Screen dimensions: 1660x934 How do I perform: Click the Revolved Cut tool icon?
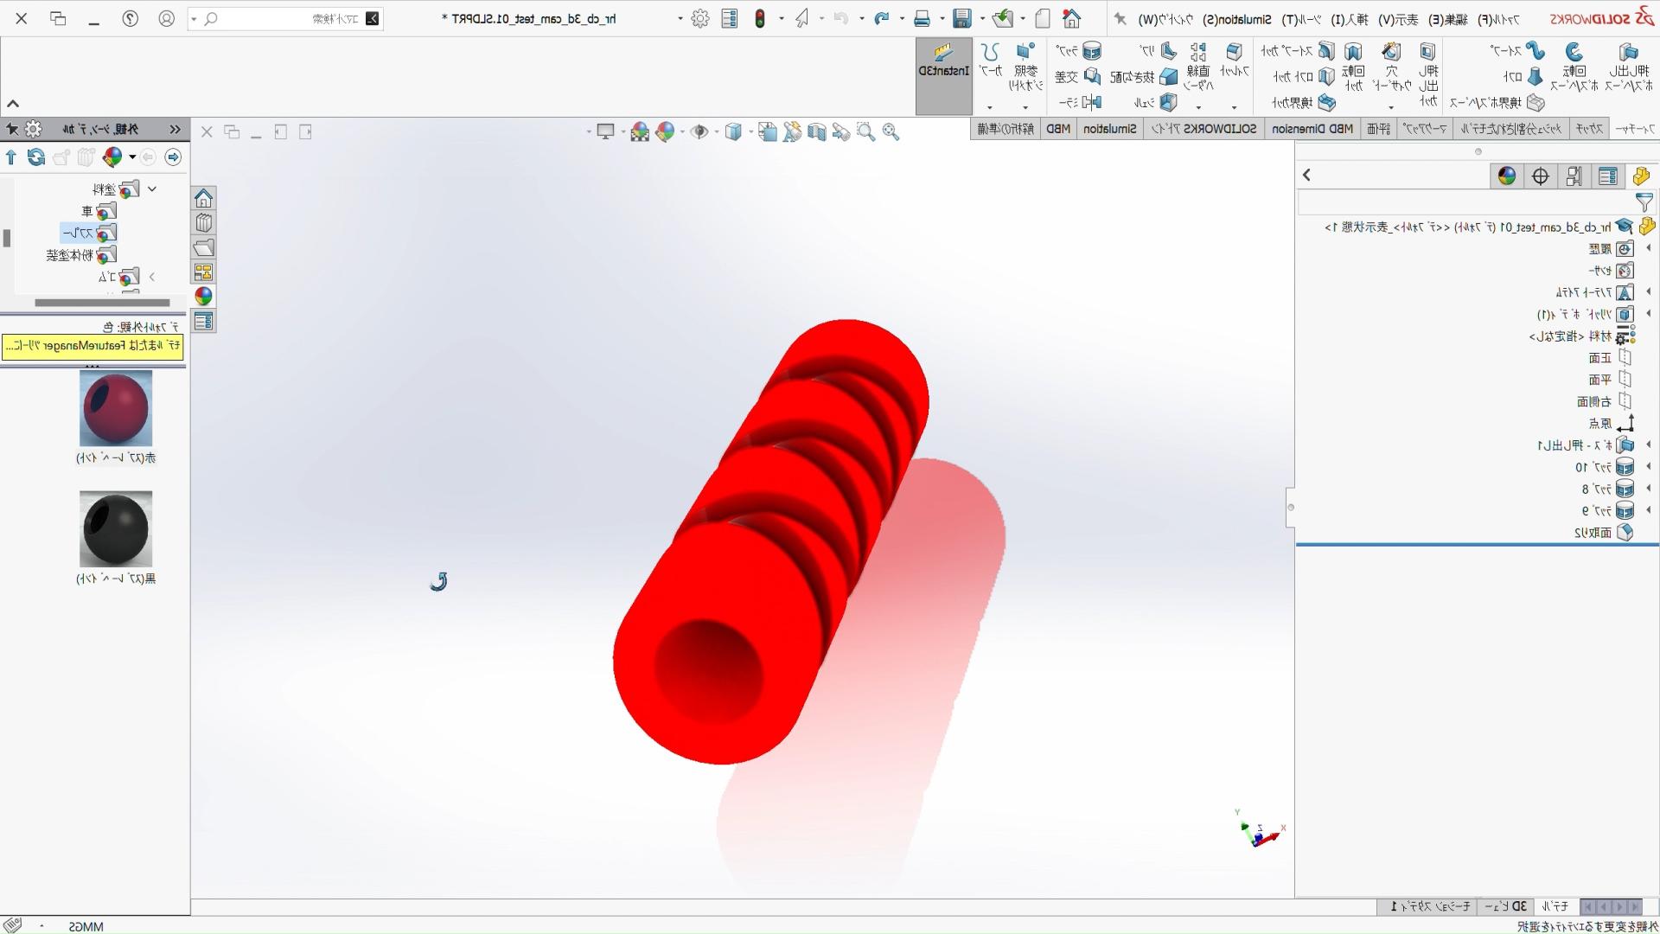click(1354, 53)
